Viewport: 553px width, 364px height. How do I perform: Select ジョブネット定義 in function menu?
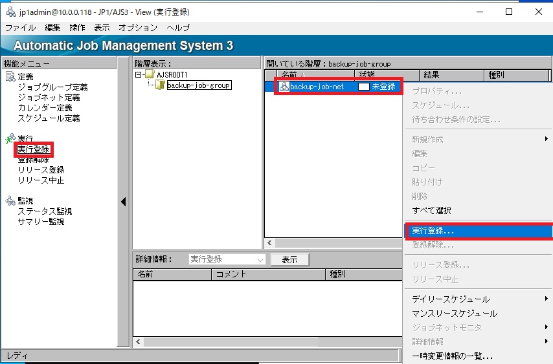coord(49,97)
